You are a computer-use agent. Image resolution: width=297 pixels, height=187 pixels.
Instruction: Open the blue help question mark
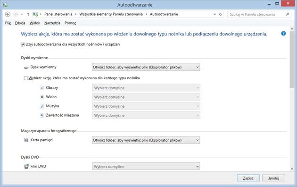(x=283, y=34)
